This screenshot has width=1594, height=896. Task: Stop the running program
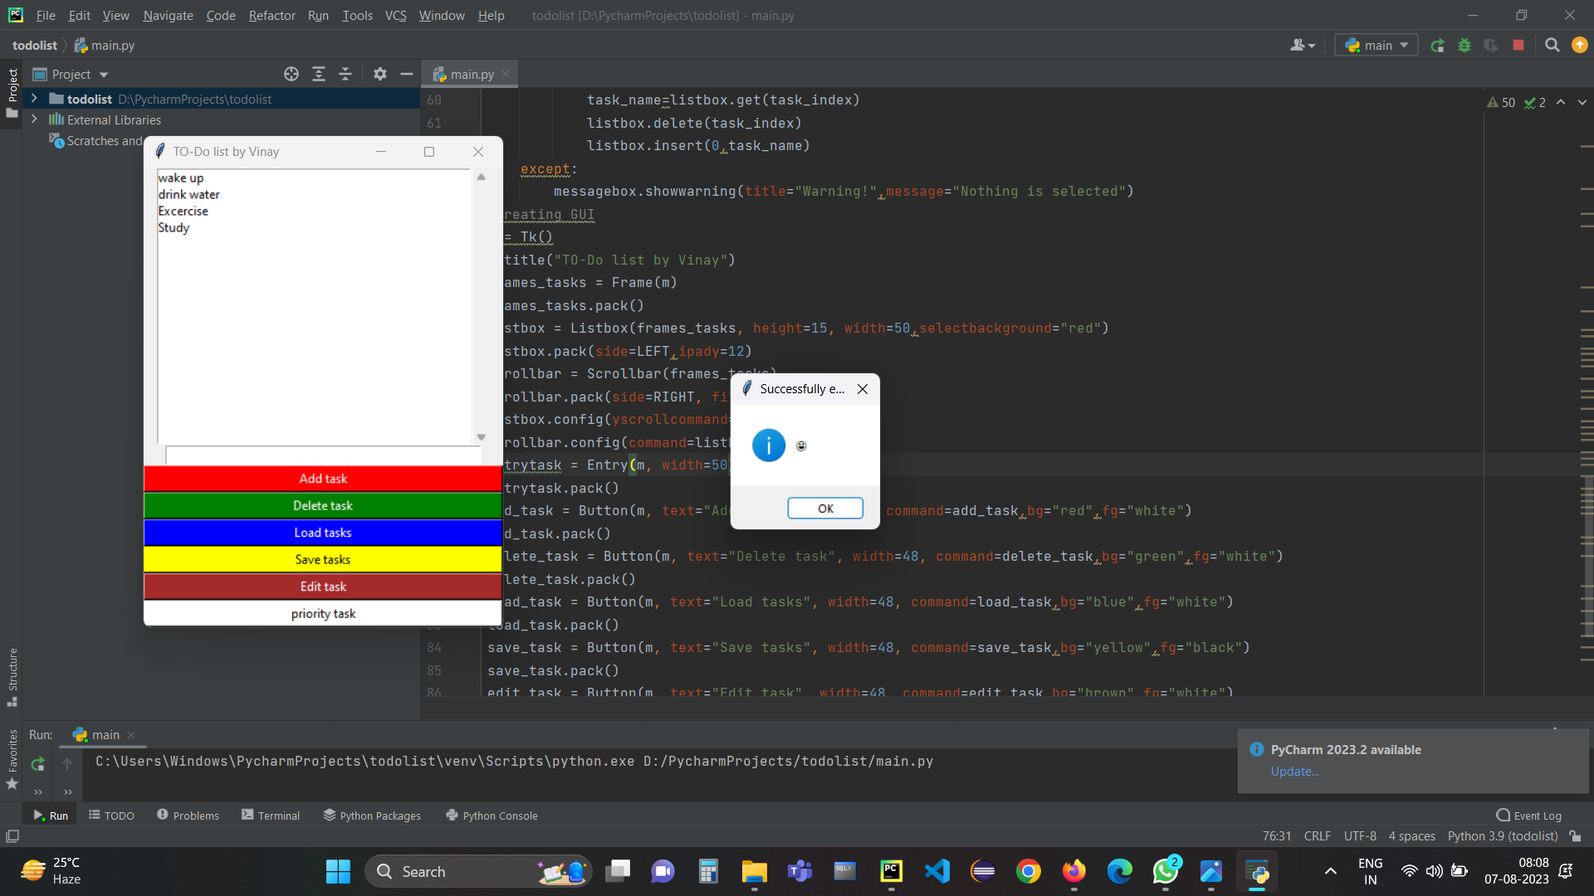point(1519,46)
